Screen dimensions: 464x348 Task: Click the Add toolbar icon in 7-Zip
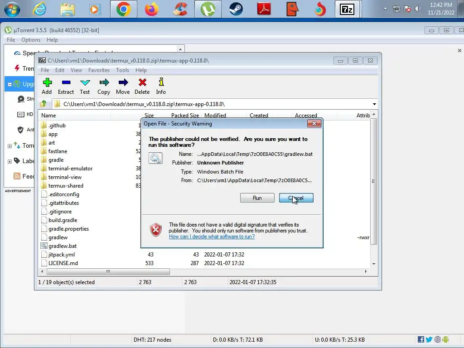tap(47, 82)
